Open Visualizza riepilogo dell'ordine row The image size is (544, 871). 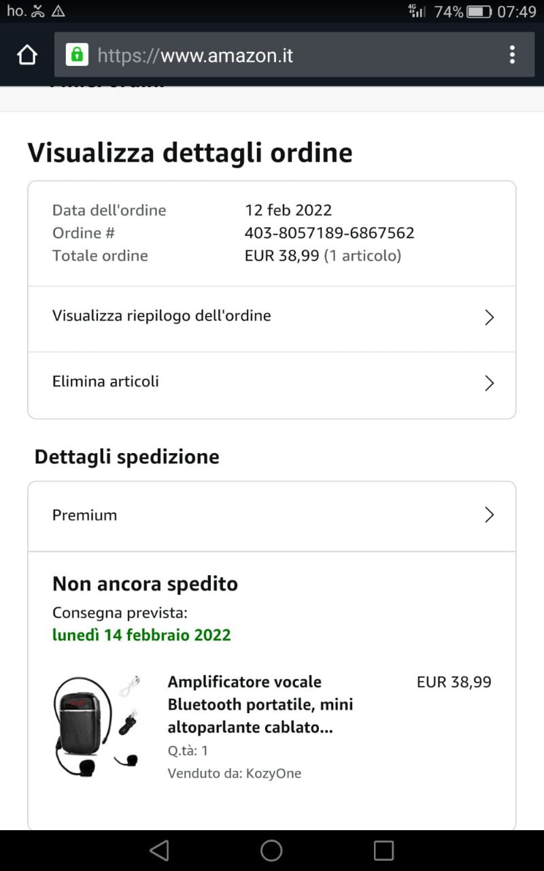[x=162, y=316]
